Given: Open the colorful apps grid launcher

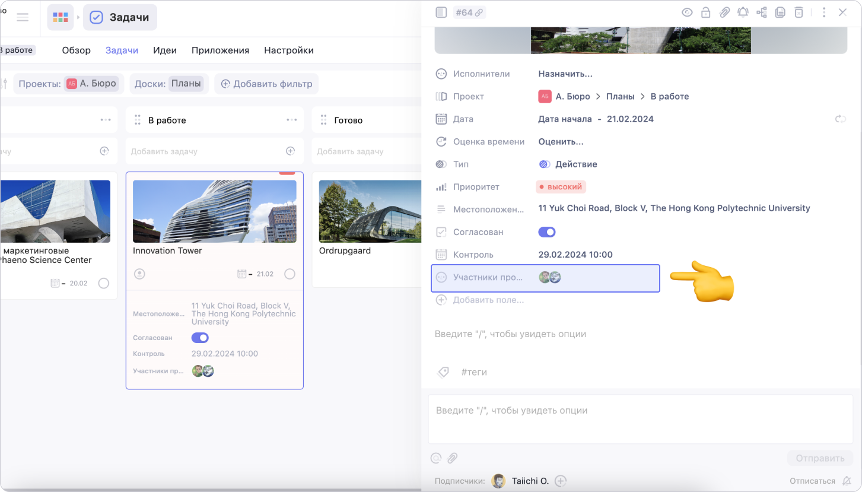Looking at the screenshot, I should click(61, 17).
